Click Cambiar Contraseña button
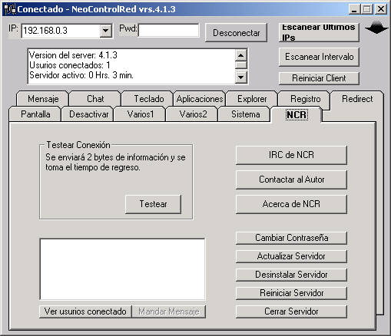 click(x=291, y=238)
